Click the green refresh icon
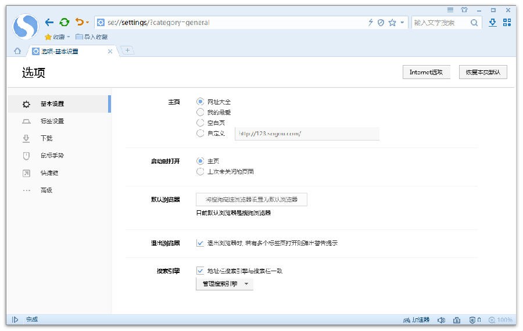 pyautogui.click(x=65, y=23)
